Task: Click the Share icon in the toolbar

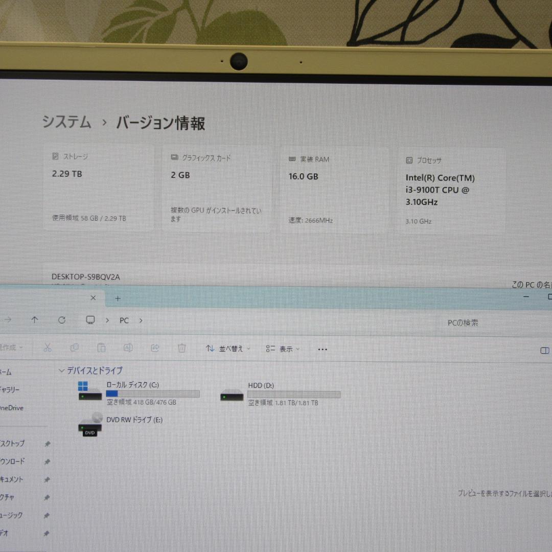Action: click(x=155, y=348)
